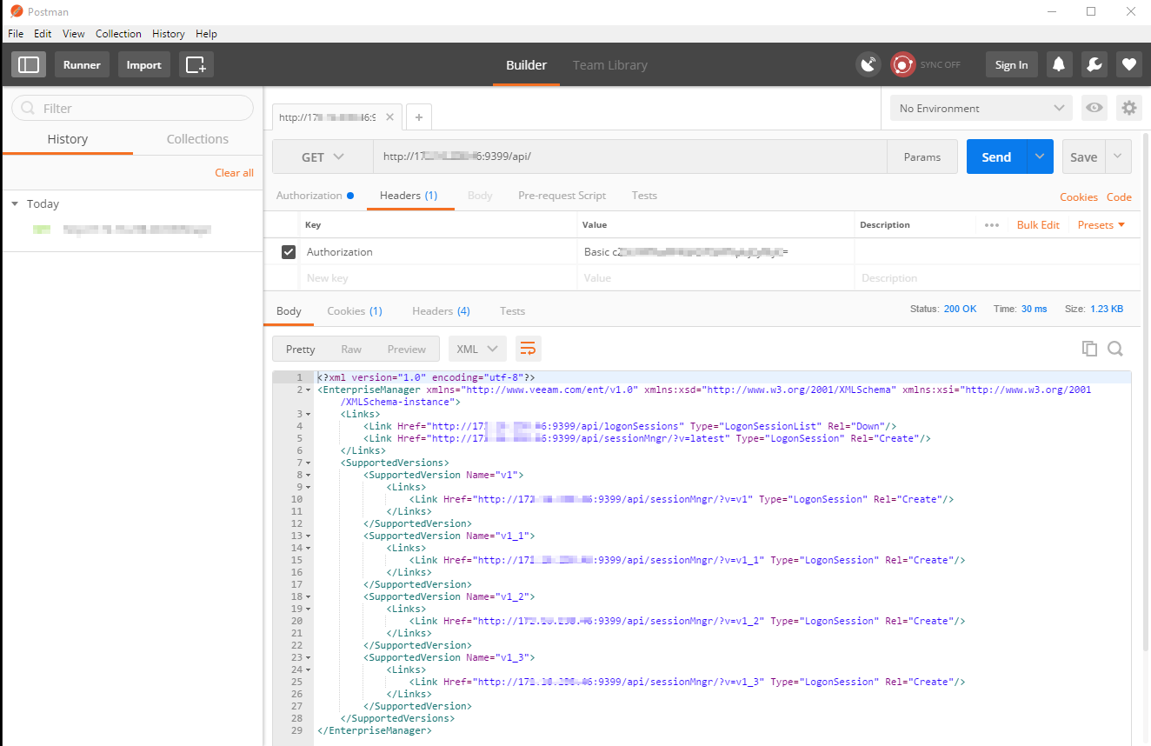The height and width of the screenshot is (746, 1151).
Task: Open the File menu
Action: (x=16, y=33)
